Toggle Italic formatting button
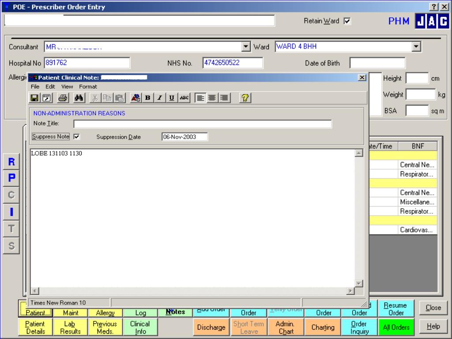The image size is (452, 339). click(159, 98)
